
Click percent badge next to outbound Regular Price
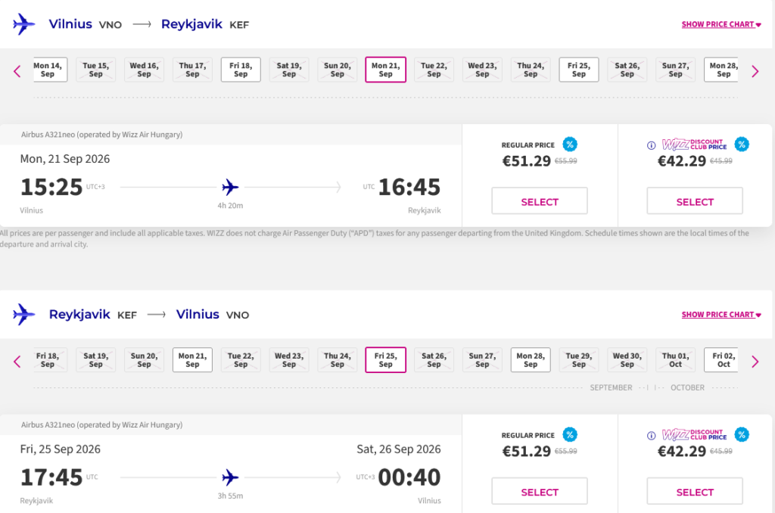tap(570, 145)
